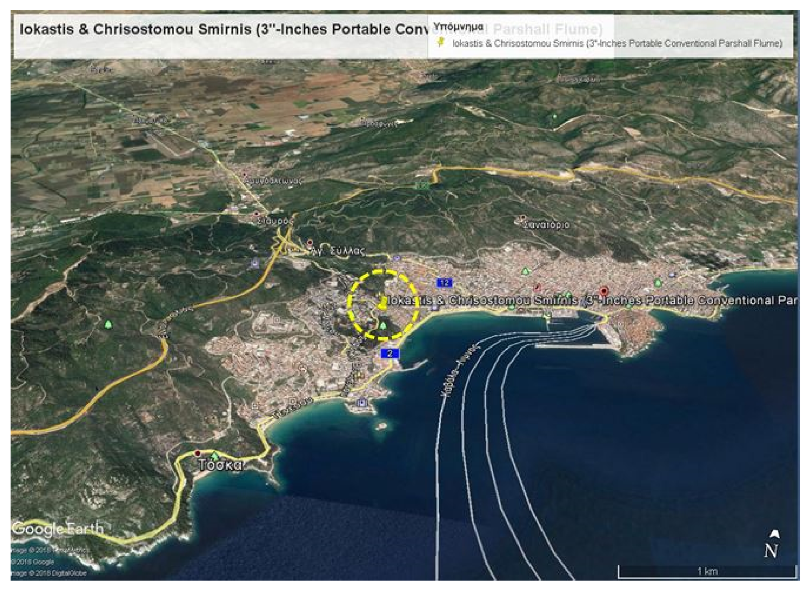809x589 pixels.
Task: Click the green E90 highway shield
Action: click(422, 185)
